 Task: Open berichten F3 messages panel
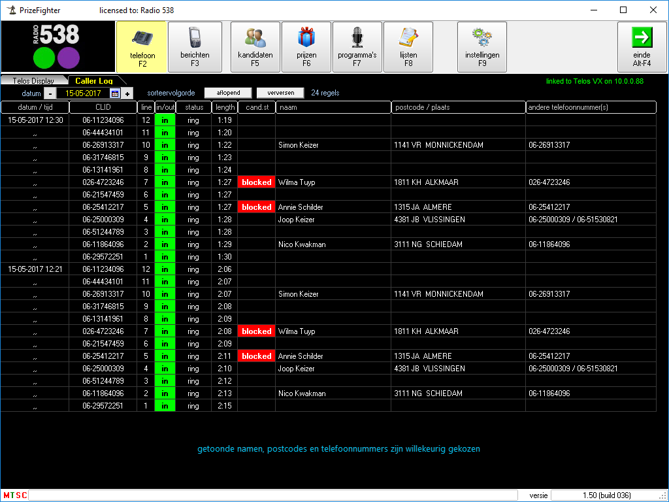pos(195,46)
